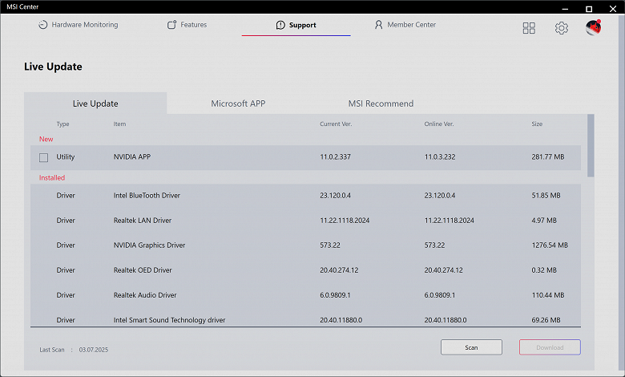Image resolution: width=625 pixels, height=377 pixels.
Task: Click the Support chat bubble icon
Action: (x=280, y=25)
